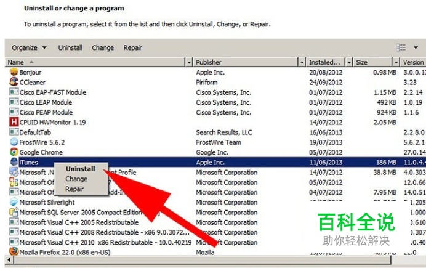The image size is (426, 268).
Task: Click the Visual C++ 2008 Redistributable icon
Action: [14, 232]
